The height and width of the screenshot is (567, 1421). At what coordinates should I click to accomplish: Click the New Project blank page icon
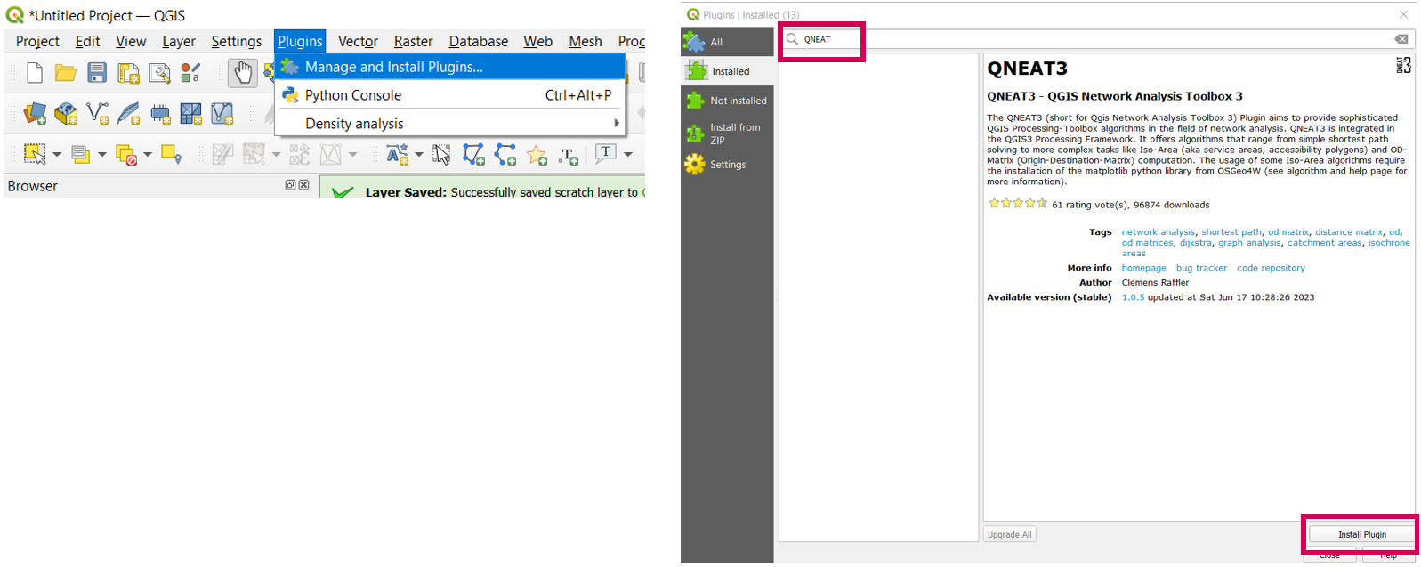(35, 73)
